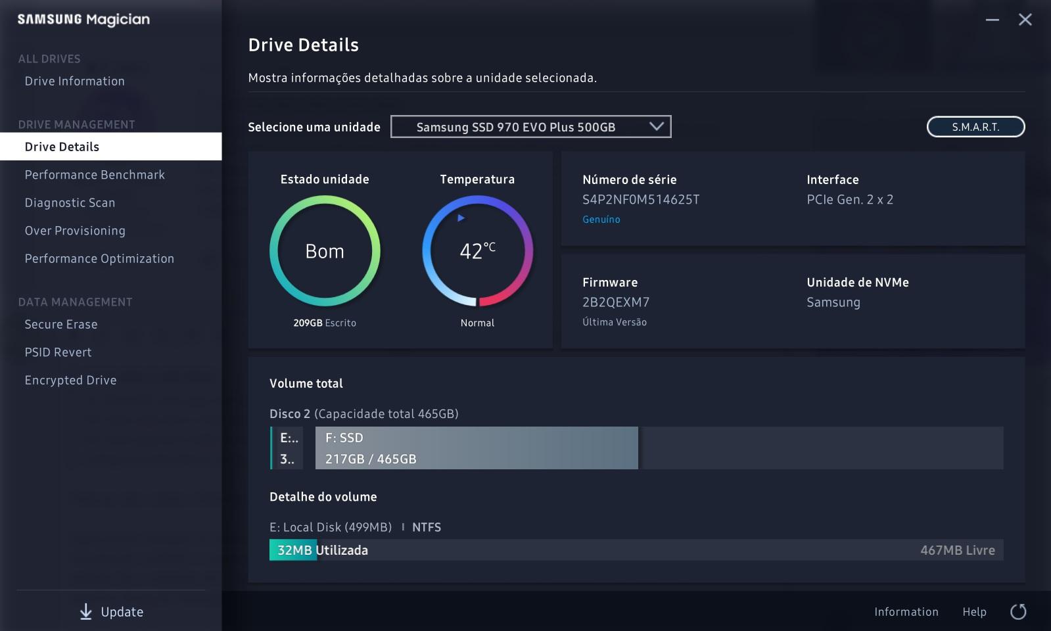1051x631 pixels.
Task: Open Over Provisioning
Action: coord(75,231)
